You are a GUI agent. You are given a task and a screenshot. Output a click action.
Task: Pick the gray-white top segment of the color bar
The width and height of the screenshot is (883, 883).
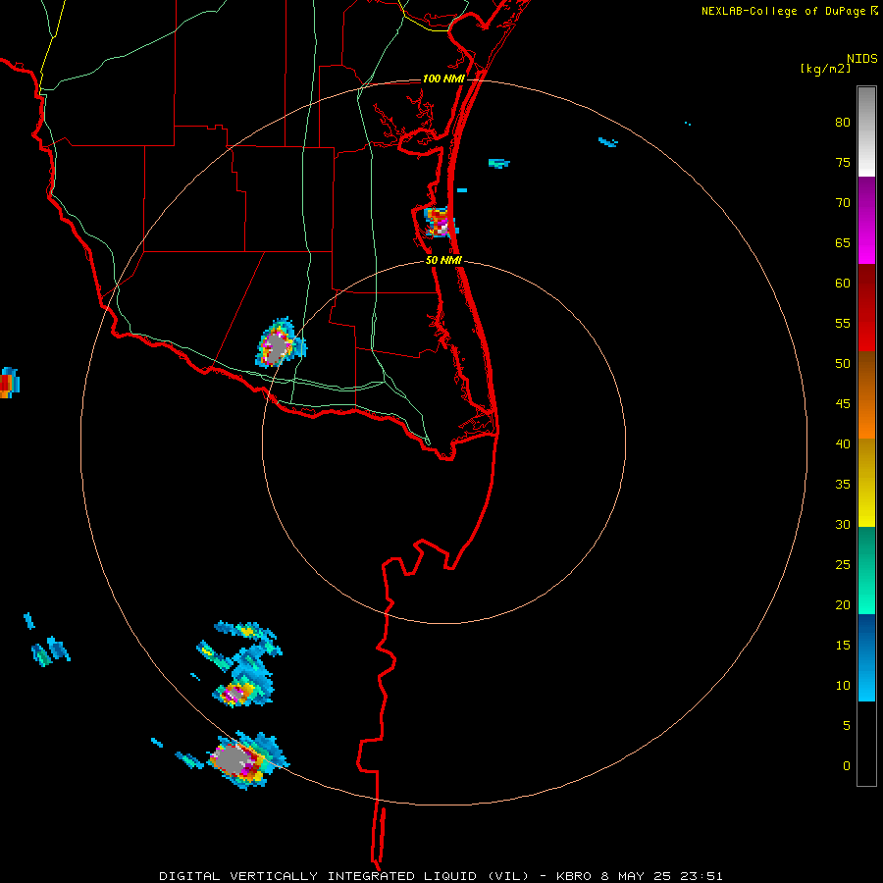pyautogui.click(x=866, y=131)
